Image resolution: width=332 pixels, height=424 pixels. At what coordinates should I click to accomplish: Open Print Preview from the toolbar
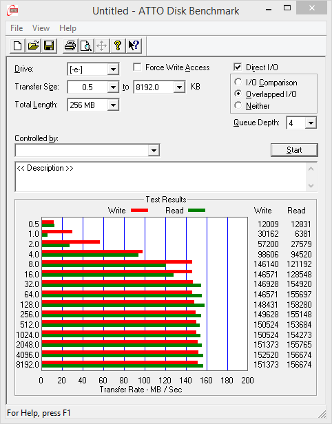click(86, 45)
